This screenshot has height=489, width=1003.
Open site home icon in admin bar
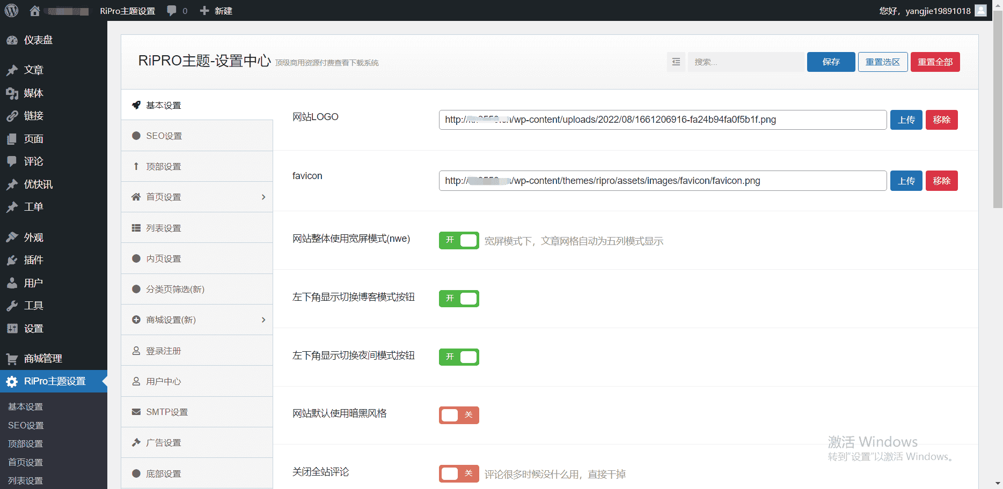point(35,11)
